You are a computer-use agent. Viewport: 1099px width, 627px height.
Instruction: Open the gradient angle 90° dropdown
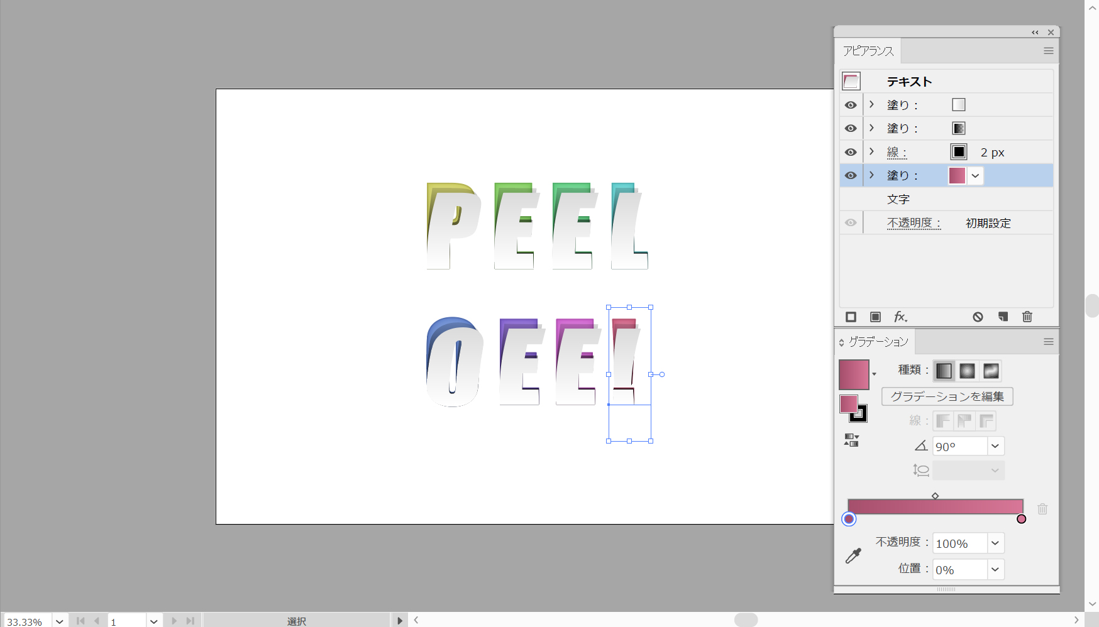coord(995,446)
